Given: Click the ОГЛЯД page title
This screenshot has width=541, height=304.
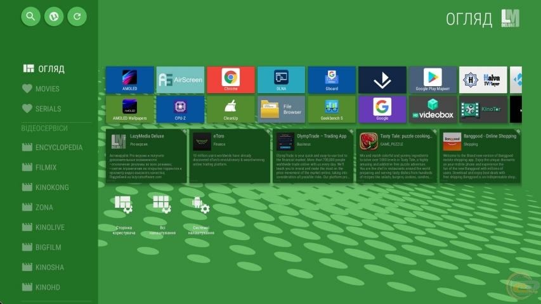Looking at the screenshot, I should (x=469, y=19).
